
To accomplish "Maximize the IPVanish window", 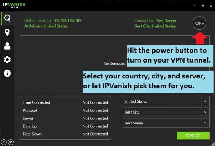I will coord(203,6).
